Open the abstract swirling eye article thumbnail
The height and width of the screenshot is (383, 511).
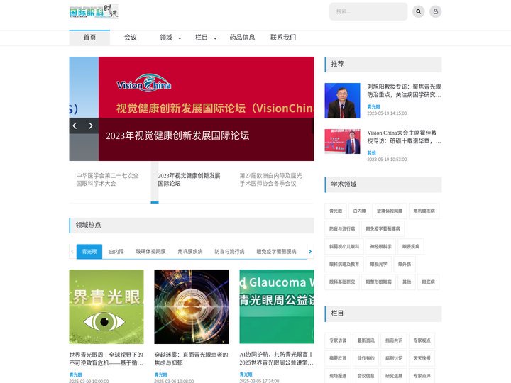[x=192, y=306]
